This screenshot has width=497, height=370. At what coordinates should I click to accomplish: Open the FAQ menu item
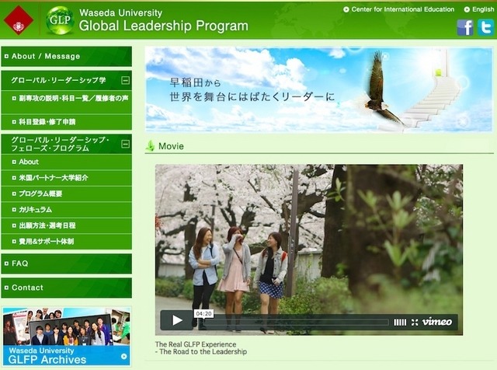(x=67, y=264)
